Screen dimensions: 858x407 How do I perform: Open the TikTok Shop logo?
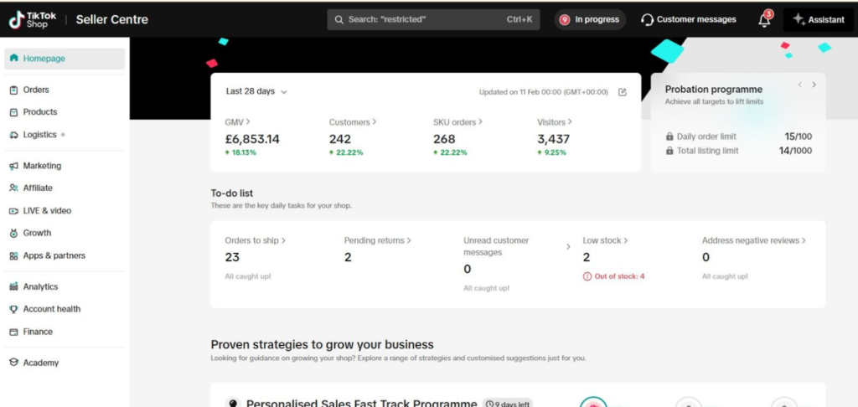click(33, 20)
